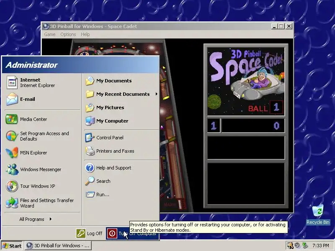The width and height of the screenshot is (335, 251).
Task: Open the My Documents folder icon
Action: tap(90, 81)
